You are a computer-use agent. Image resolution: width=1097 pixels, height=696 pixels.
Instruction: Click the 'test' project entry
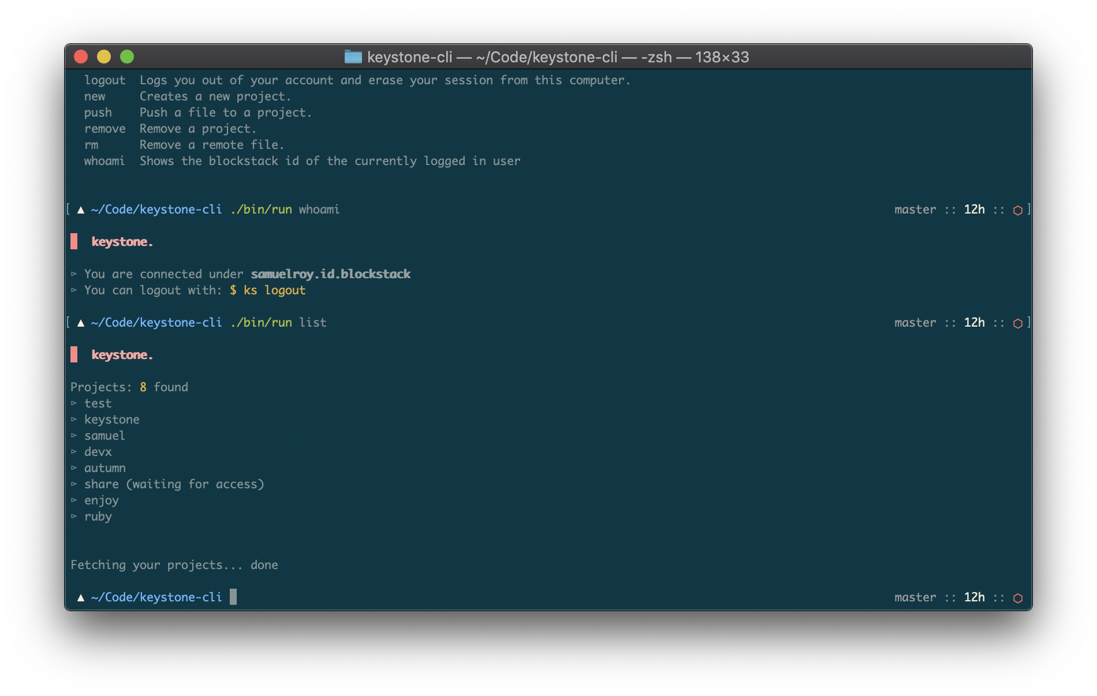[98, 403]
